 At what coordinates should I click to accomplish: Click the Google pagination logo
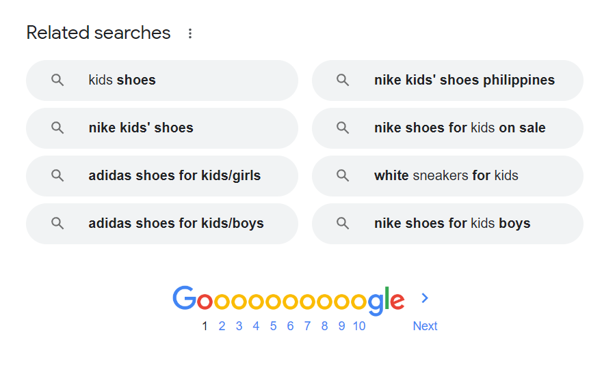point(288,299)
